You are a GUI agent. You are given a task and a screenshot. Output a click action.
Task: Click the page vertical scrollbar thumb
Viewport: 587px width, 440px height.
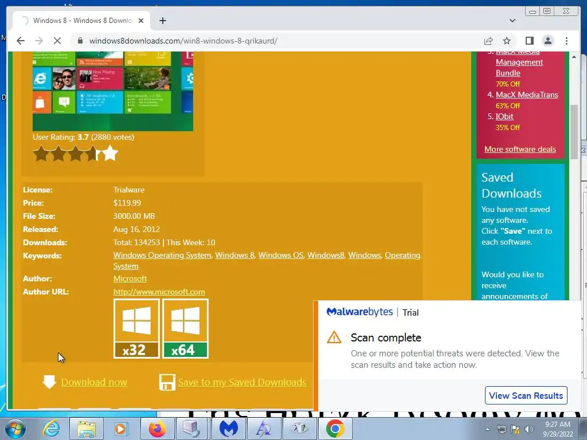pos(574,132)
